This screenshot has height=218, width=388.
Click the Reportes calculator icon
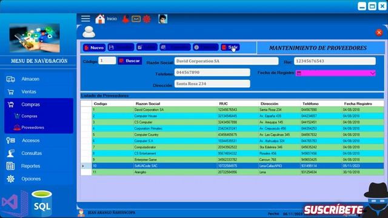(10, 166)
